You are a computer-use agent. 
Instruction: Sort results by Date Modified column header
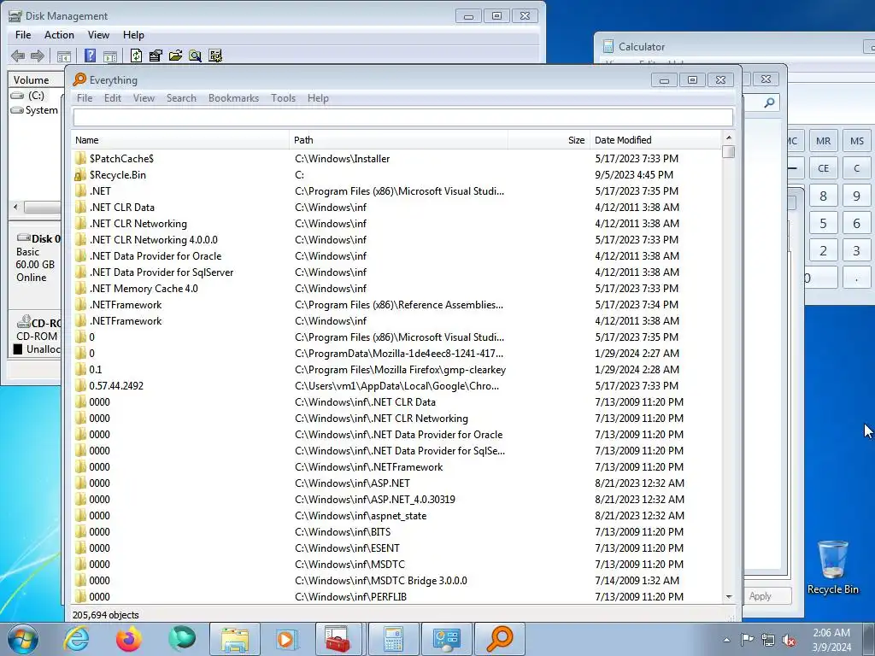[x=655, y=140]
